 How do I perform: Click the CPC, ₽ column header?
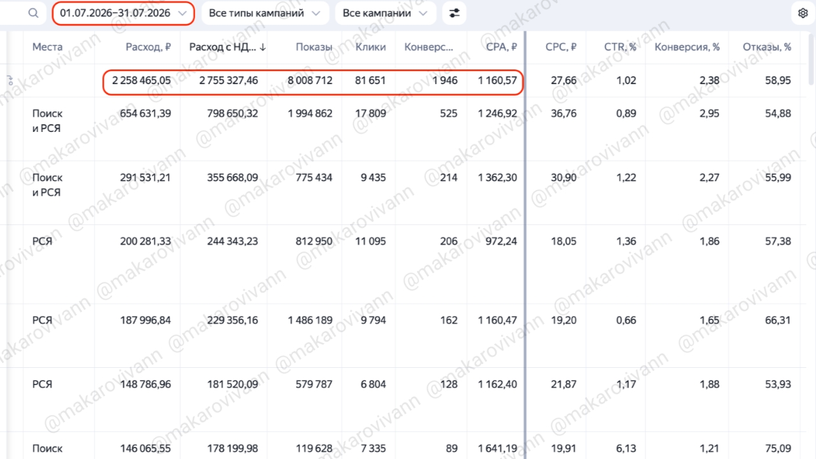561,47
